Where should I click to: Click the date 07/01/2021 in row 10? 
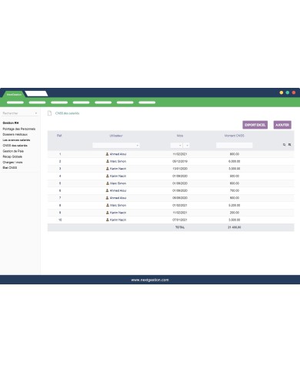pos(180,220)
